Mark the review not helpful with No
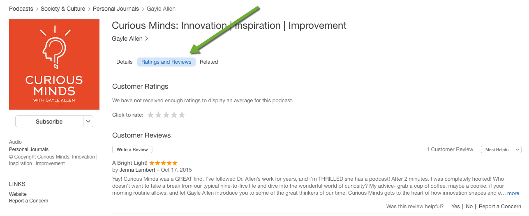 pyautogui.click(x=469, y=207)
